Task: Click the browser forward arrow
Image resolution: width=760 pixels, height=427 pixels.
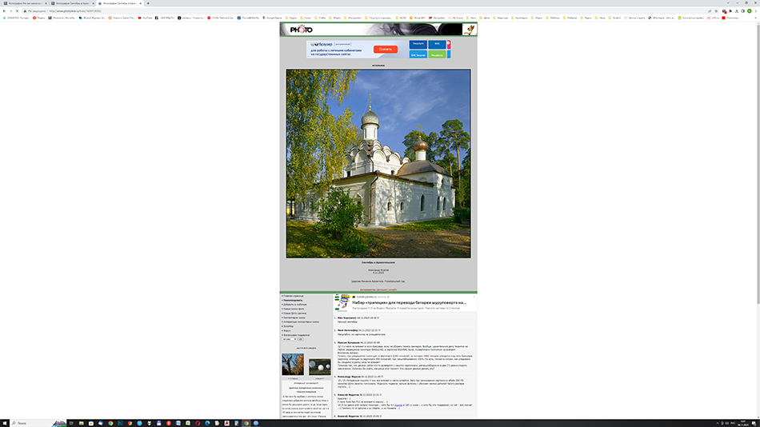Action: (x=10, y=10)
